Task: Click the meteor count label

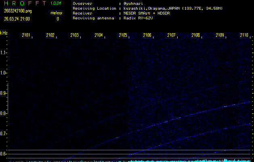Action: click(56, 13)
